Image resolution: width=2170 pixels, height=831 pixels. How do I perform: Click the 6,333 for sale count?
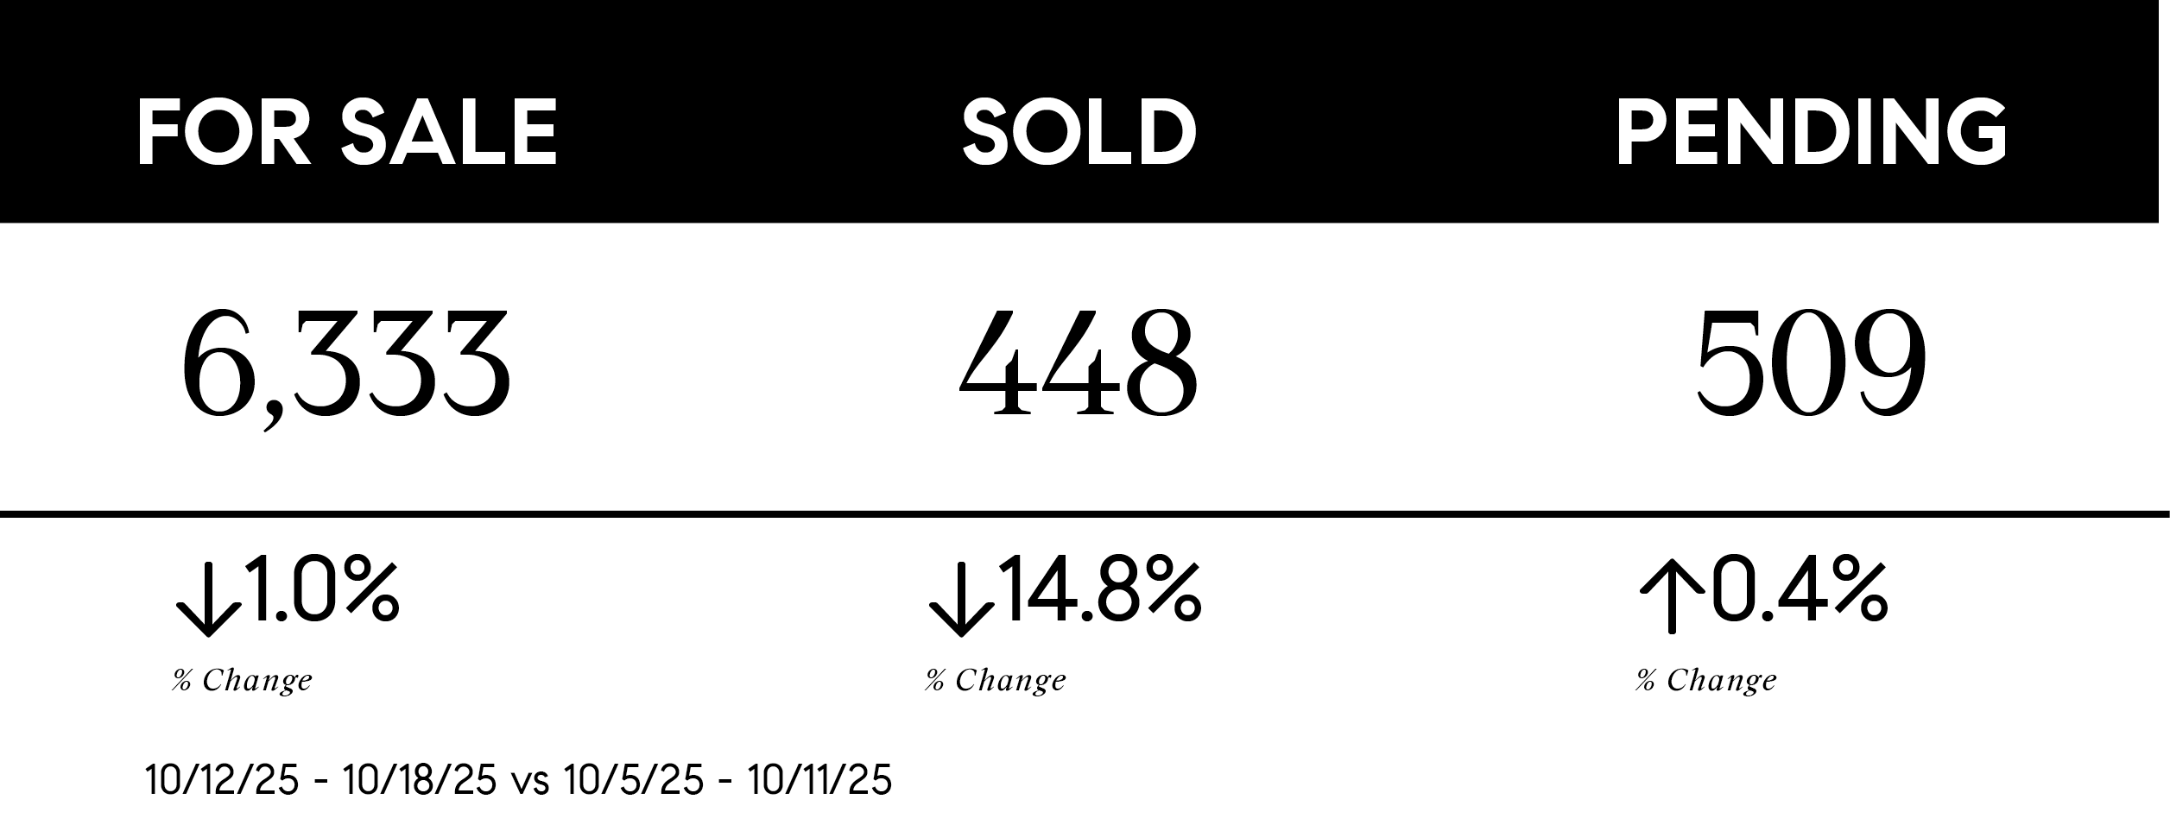click(345, 367)
